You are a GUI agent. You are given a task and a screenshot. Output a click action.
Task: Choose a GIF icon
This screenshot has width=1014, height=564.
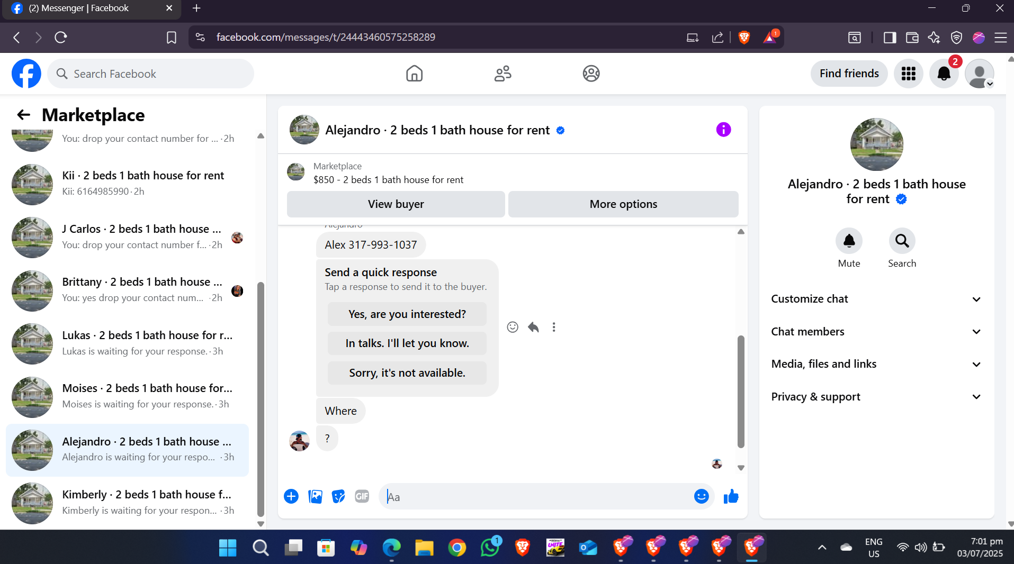362,496
